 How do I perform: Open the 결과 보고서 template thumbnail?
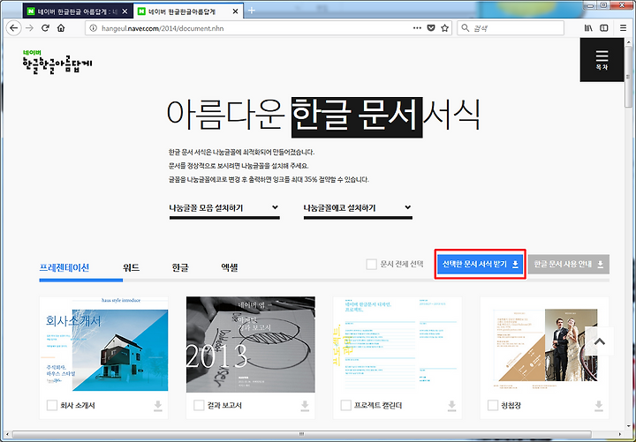(251, 344)
